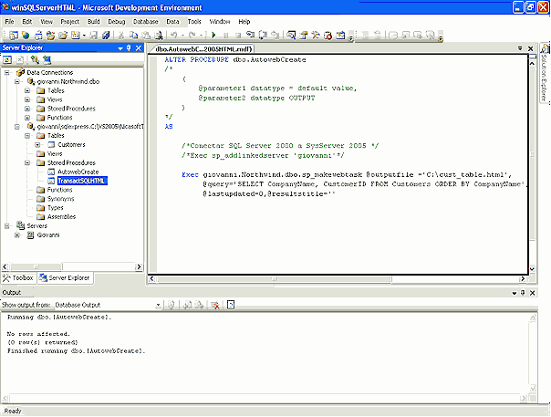This screenshot has height=417, width=551.
Task: Click scroll down arrow of code editor
Action: (532, 269)
